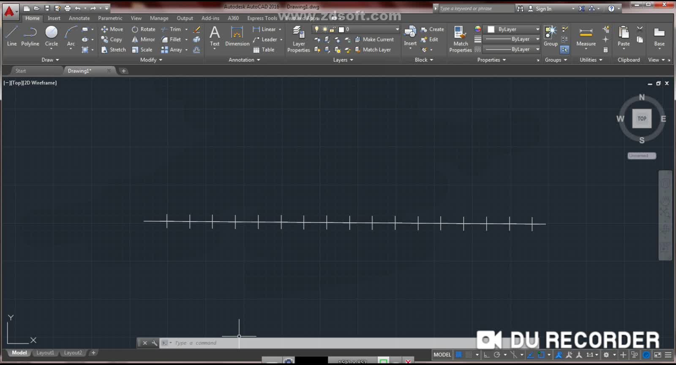This screenshot has height=365, width=676.
Task: Select the Line drawing tool
Action: 12,35
